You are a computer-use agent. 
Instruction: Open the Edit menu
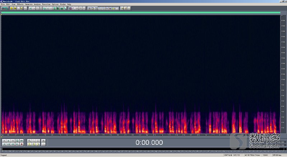(8, 4)
